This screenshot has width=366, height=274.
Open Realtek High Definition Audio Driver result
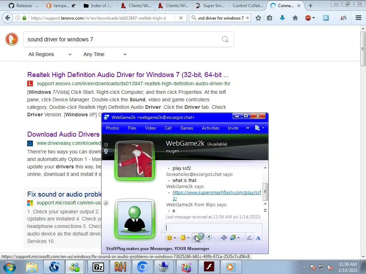pyautogui.click(x=128, y=75)
